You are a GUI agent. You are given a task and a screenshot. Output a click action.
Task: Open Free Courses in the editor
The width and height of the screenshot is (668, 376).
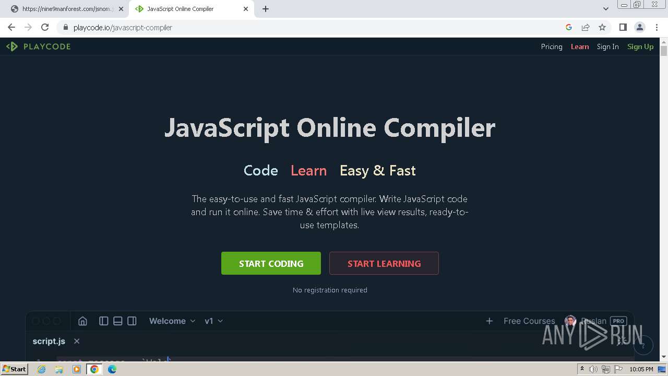coord(529,321)
